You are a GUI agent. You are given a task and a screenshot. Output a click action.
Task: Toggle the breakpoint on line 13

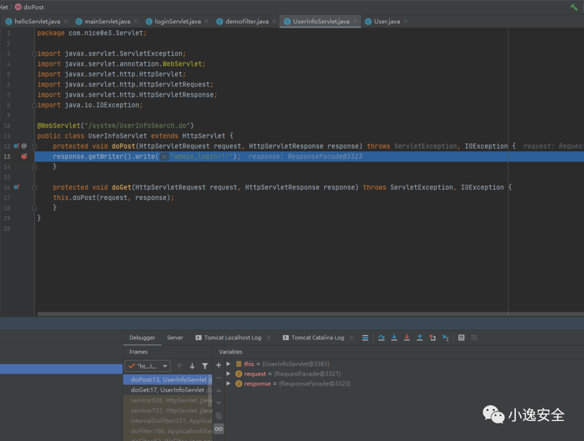pos(24,156)
